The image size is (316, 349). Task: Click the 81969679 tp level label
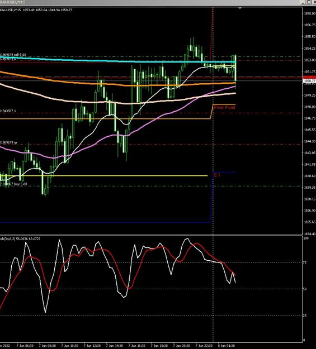click(x=8, y=142)
